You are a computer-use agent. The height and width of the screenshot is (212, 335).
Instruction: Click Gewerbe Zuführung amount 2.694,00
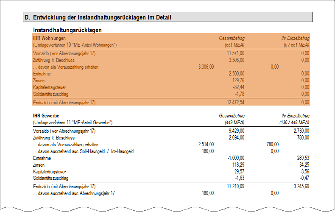tap(237, 138)
